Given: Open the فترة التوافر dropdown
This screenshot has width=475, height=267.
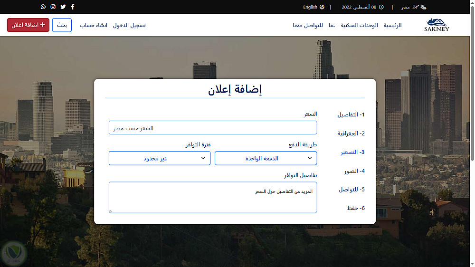Looking at the screenshot, I should pos(160,158).
